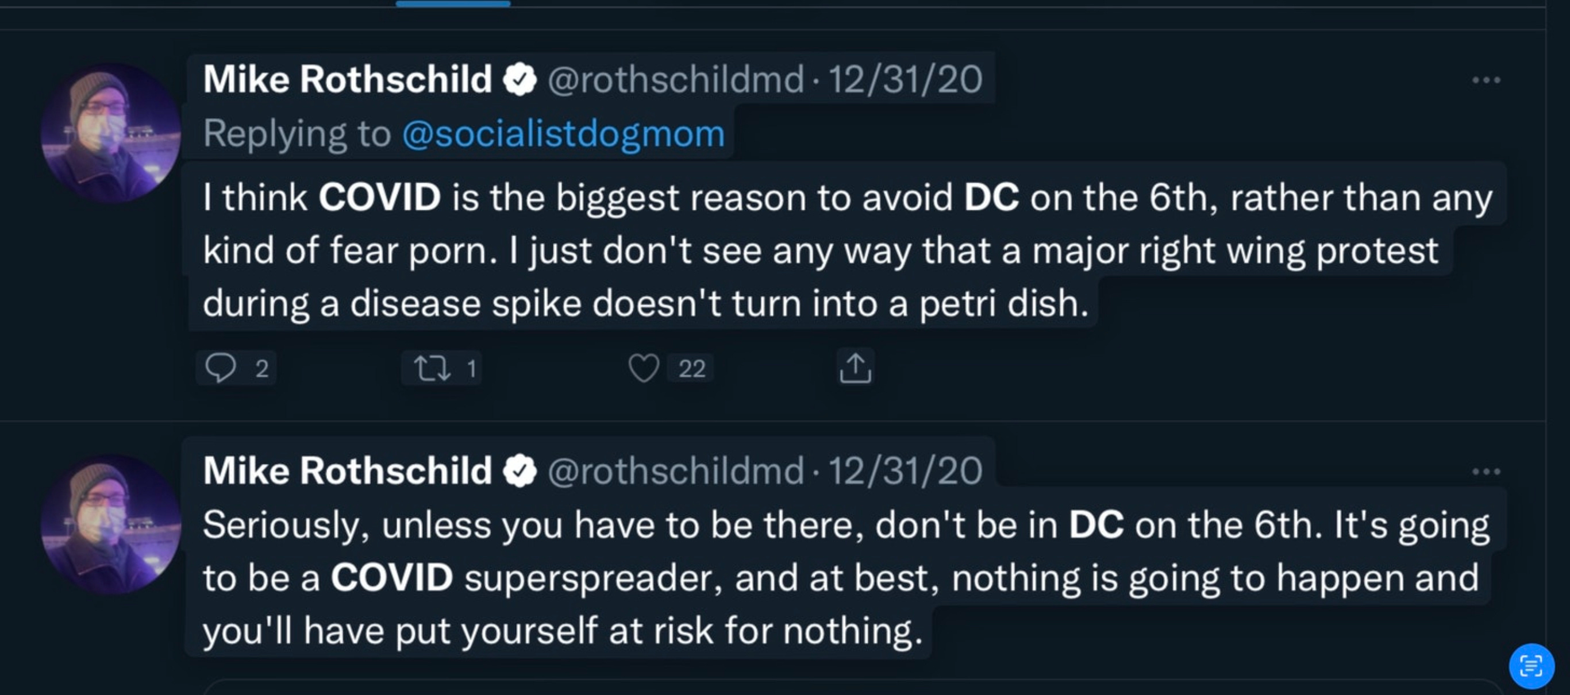Open the three-dot menu on the first tweet
The width and height of the screenshot is (1570, 695).
1486,80
